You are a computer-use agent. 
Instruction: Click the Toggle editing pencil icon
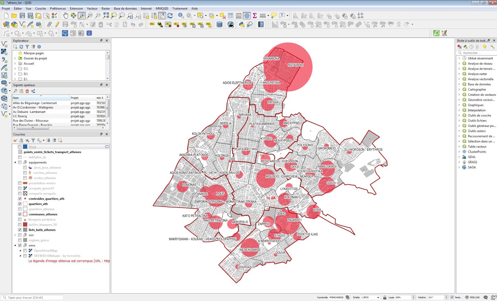pos(57,24)
